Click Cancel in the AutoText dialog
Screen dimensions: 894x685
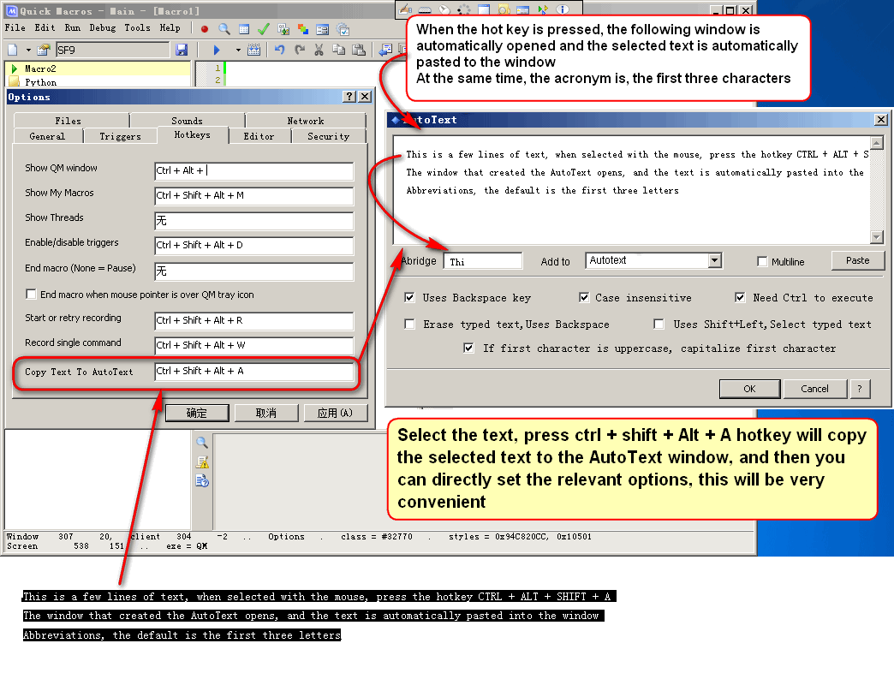tap(814, 389)
